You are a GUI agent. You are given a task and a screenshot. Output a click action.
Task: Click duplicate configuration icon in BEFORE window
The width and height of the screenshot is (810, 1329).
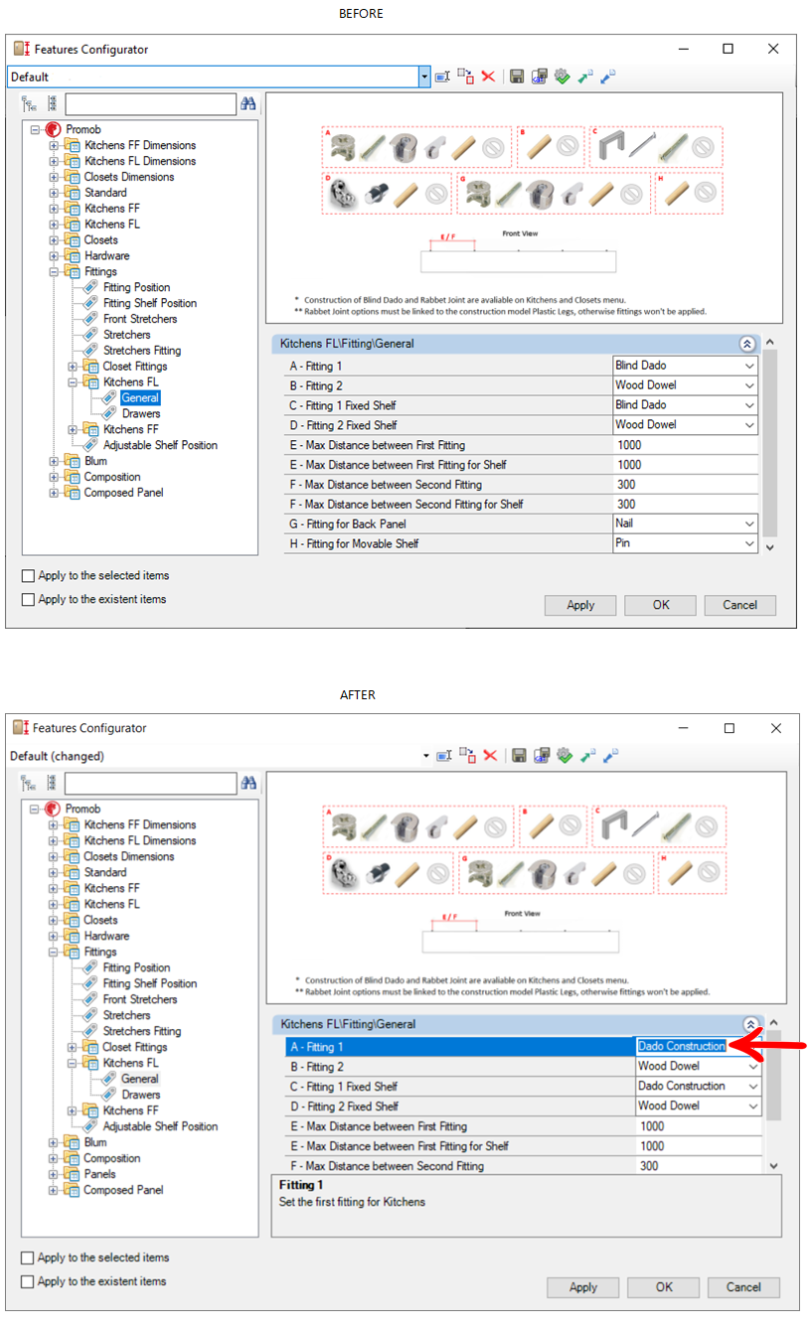(465, 76)
